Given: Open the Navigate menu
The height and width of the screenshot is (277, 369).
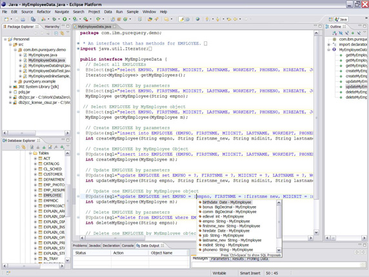Looking at the screenshot, I should pyautogui.click(x=62, y=12).
